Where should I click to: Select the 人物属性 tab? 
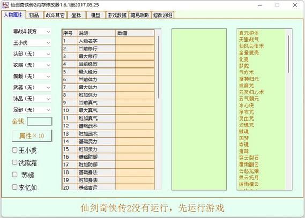pyautogui.click(x=13, y=14)
